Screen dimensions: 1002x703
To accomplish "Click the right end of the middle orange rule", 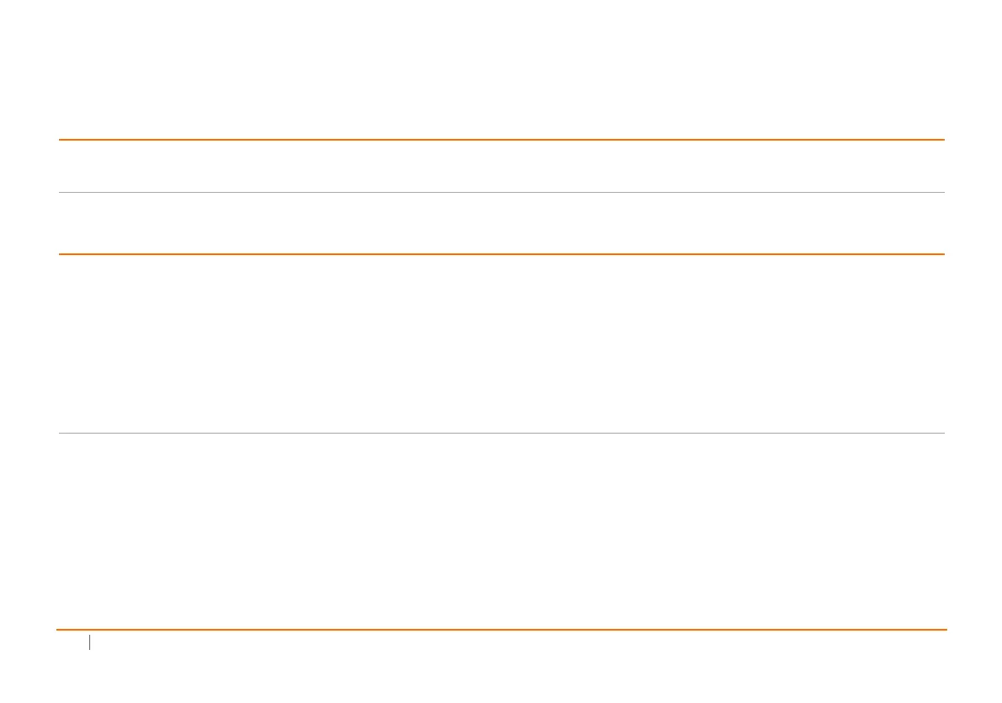I will [x=942, y=253].
